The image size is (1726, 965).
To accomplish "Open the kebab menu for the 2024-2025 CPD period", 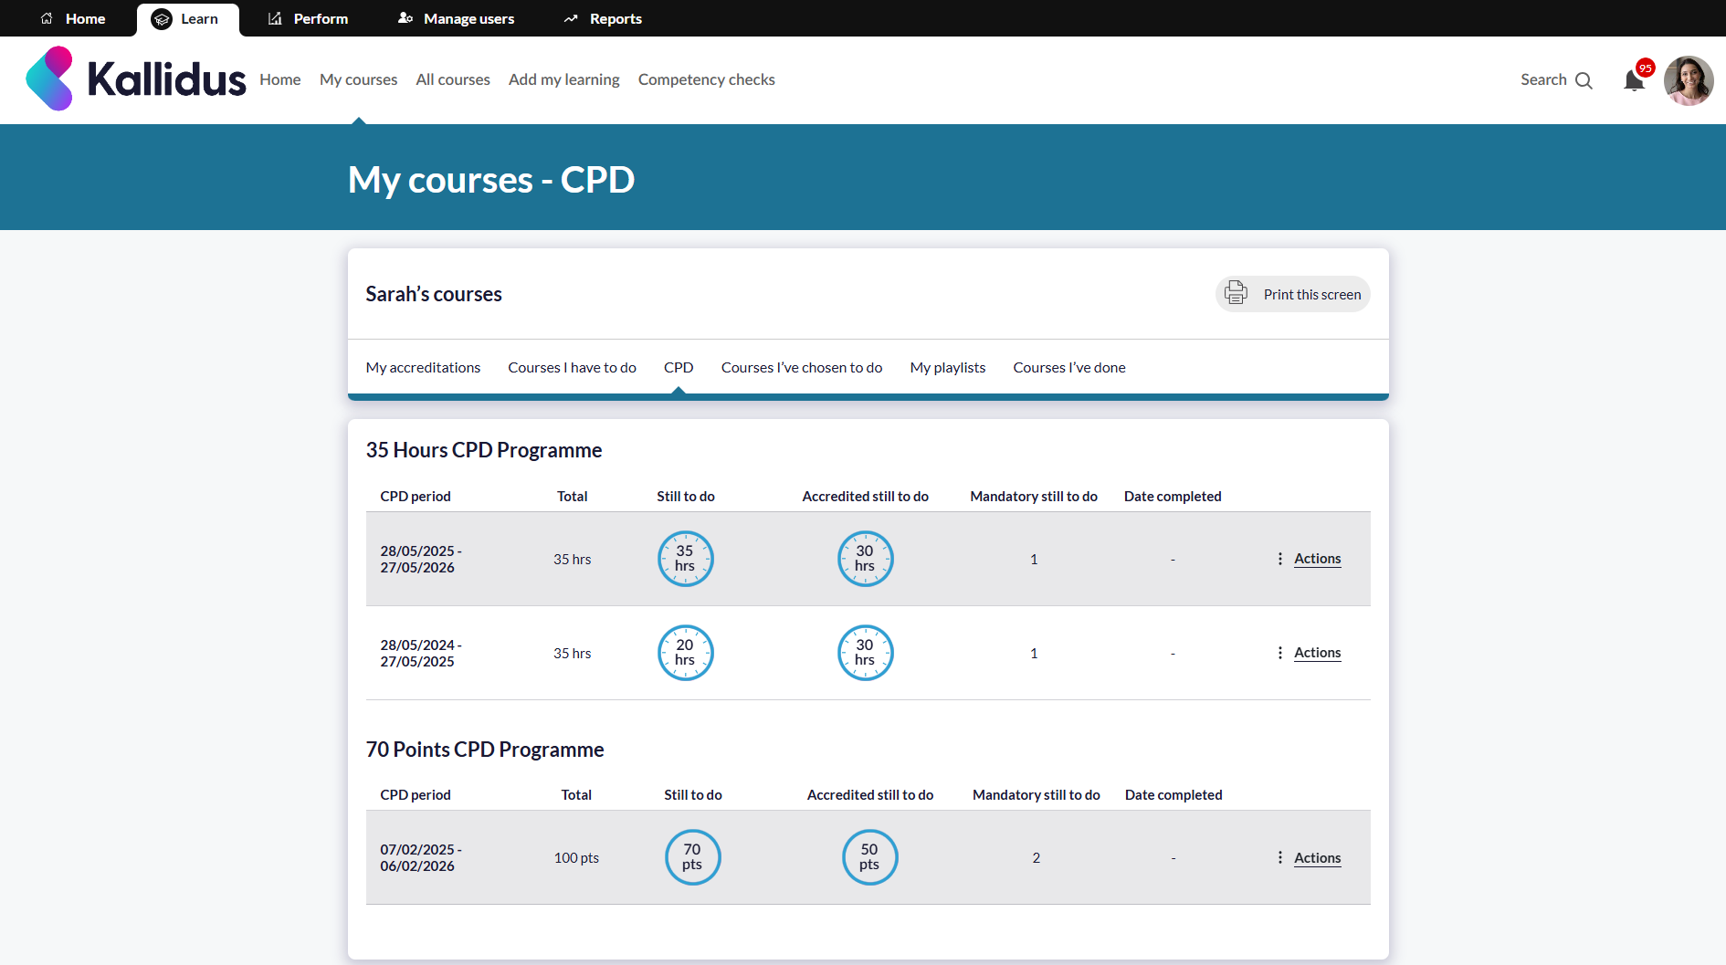I will 1279,653.
